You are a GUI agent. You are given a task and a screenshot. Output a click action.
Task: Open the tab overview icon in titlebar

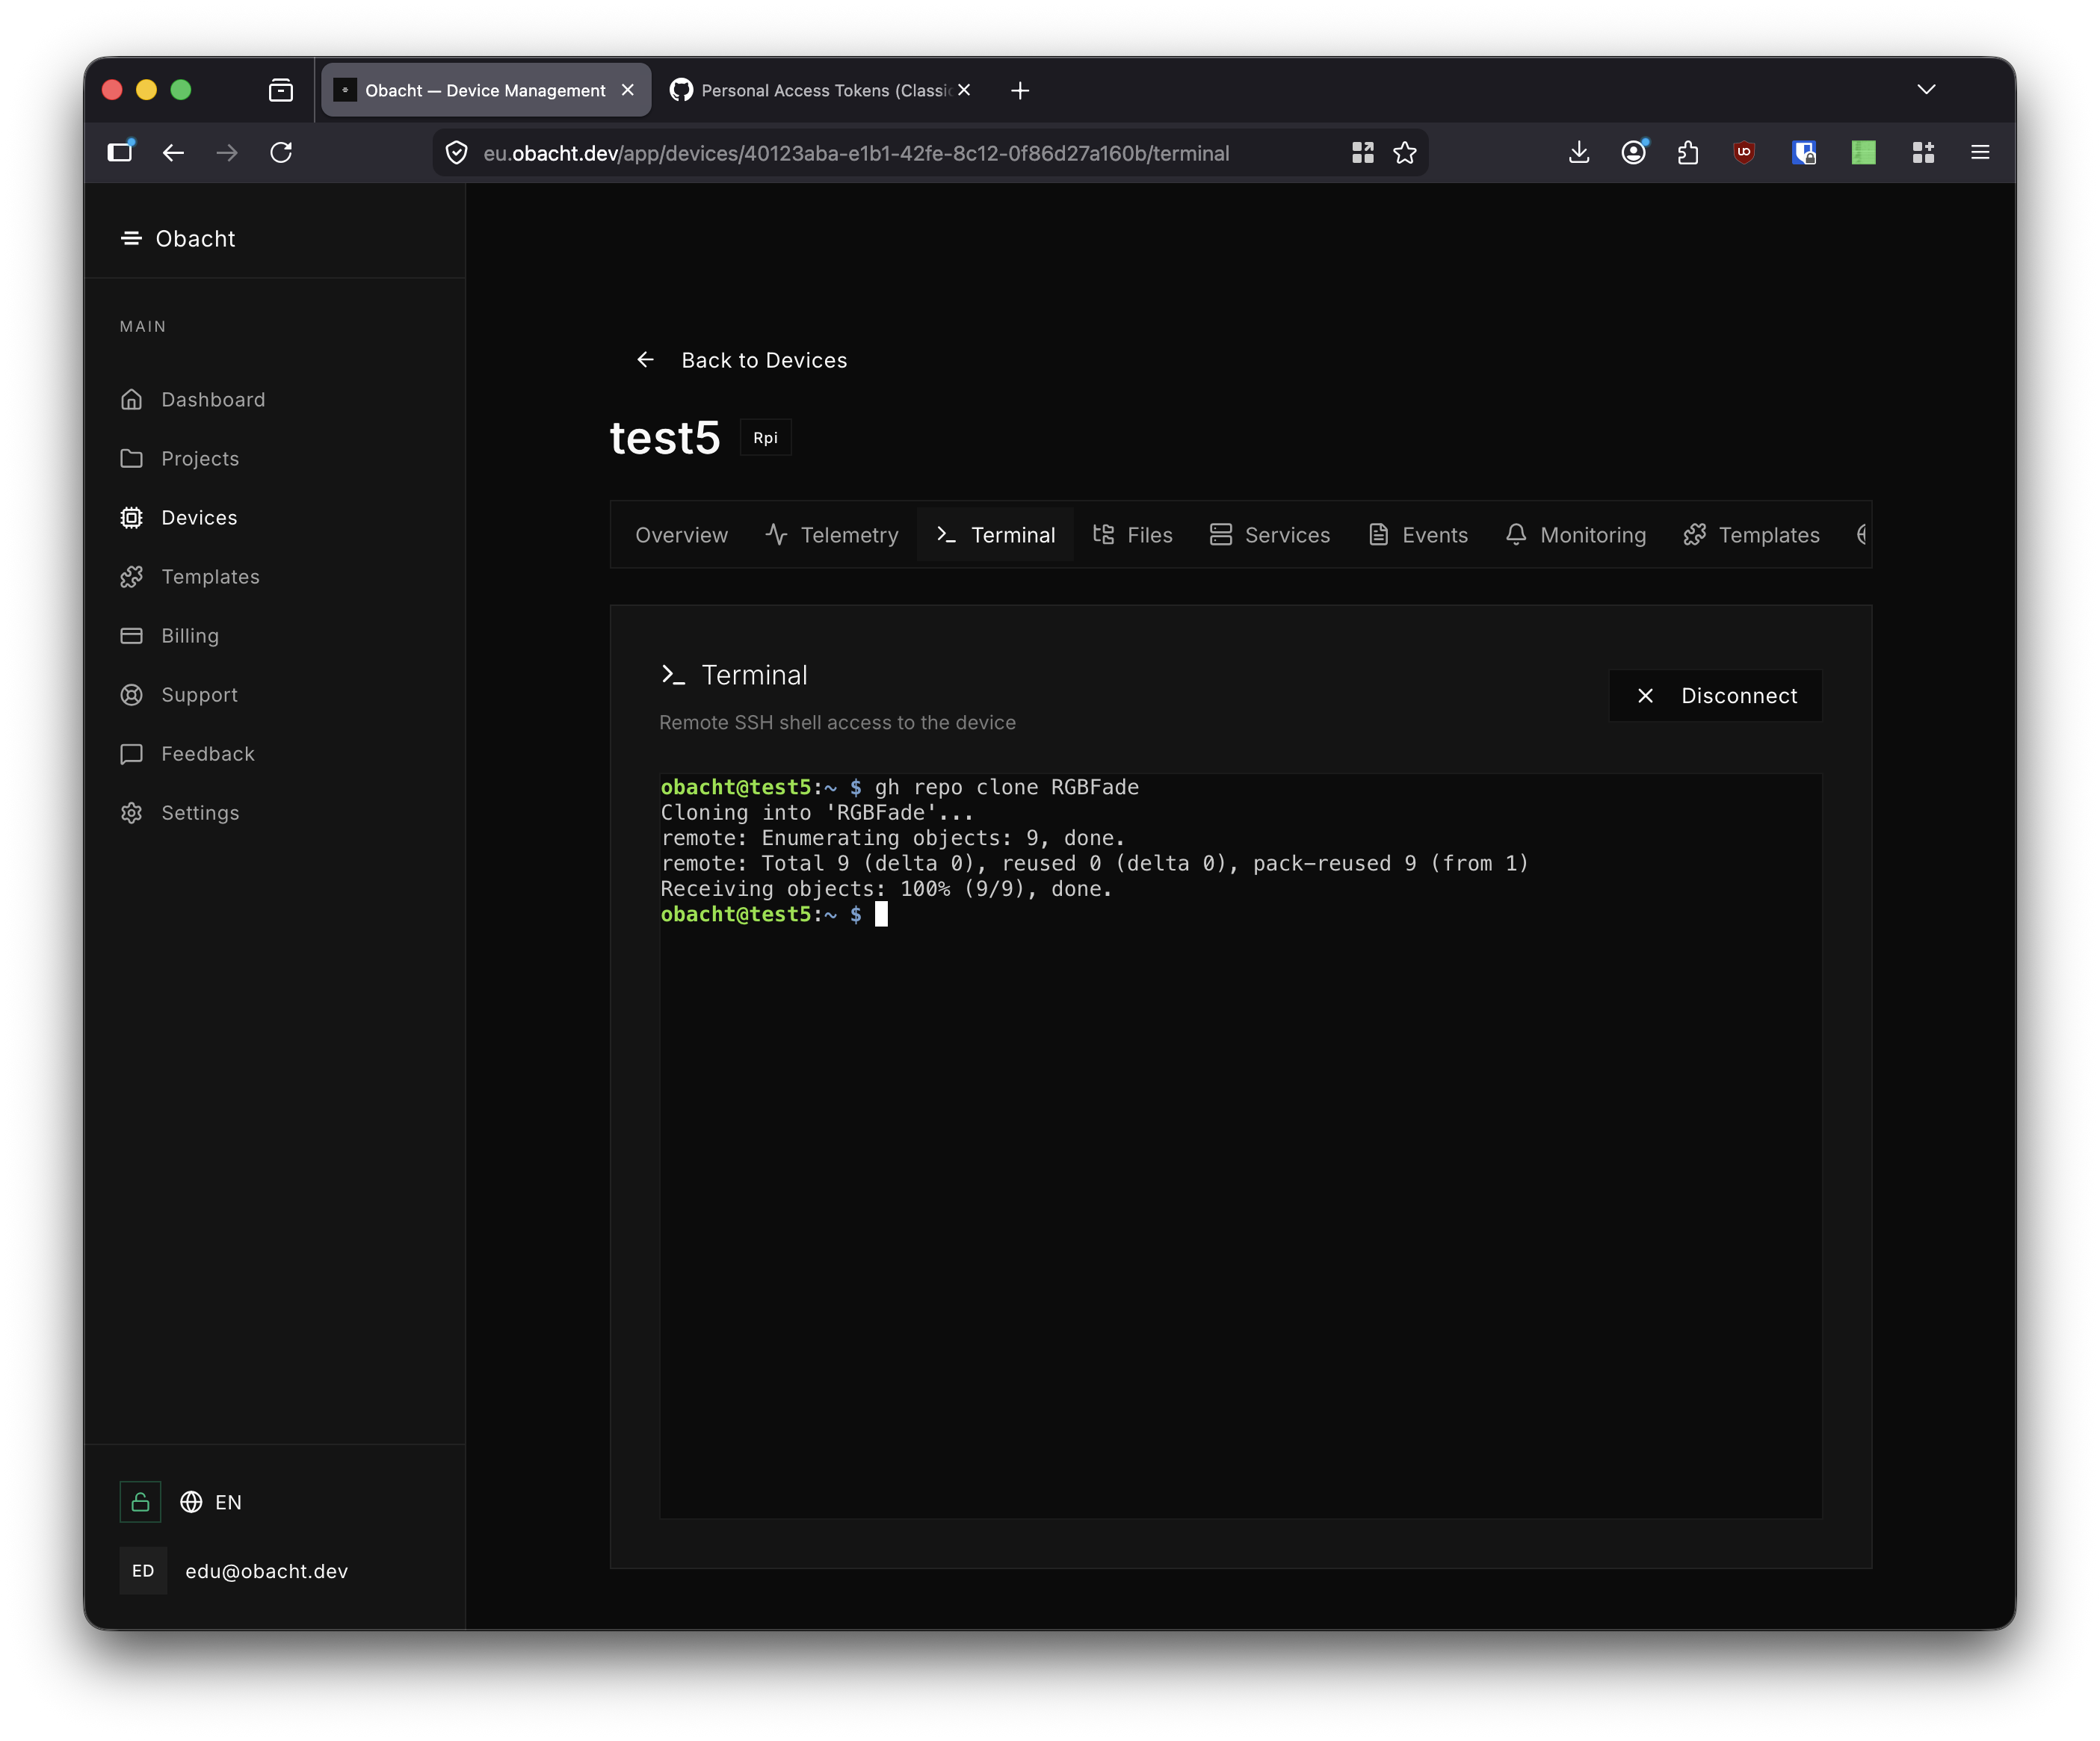point(281,91)
